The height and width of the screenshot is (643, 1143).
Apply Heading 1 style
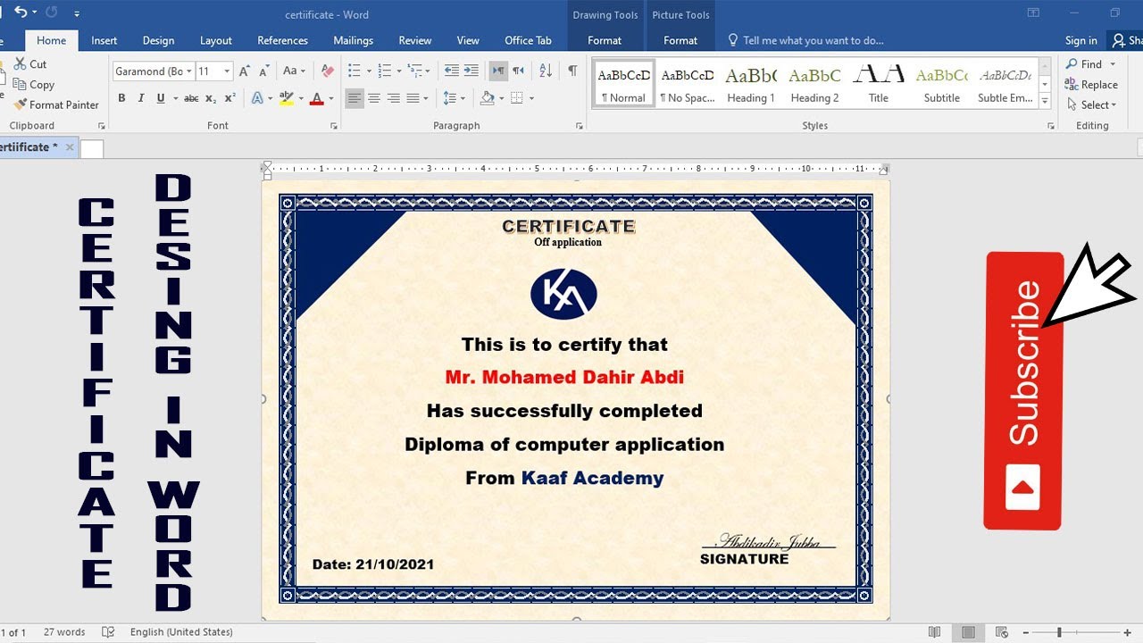(750, 84)
